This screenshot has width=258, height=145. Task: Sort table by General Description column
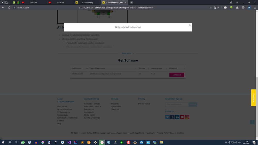[113, 69]
